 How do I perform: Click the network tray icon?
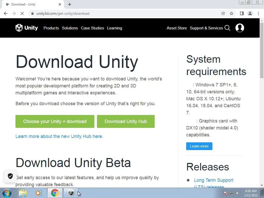coord(232,193)
